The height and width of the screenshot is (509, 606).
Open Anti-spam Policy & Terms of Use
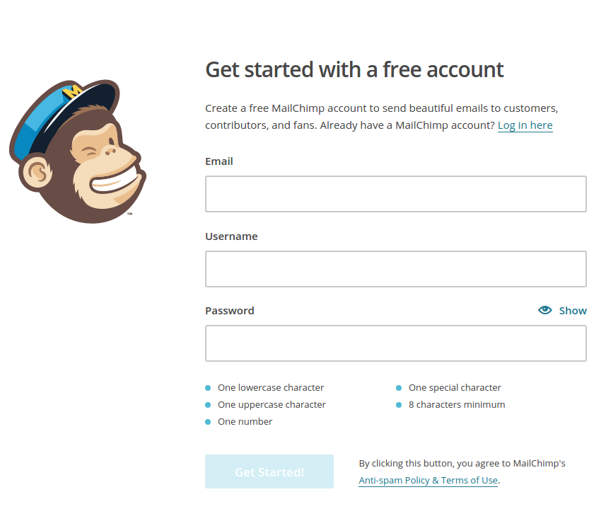pyautogui.click(x=429, y=481)
